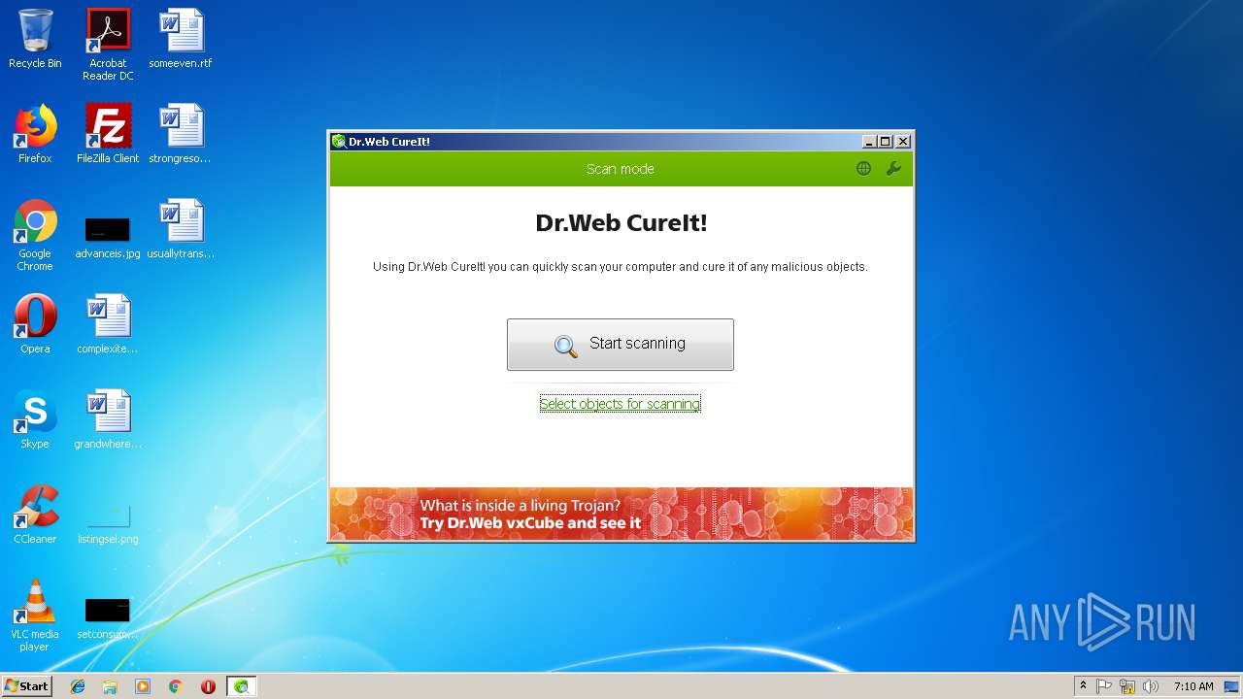Select Acrobat Reader DC desktop shortcut
This screenshot has height=699, width=1243.
click(x=108, y=45)
